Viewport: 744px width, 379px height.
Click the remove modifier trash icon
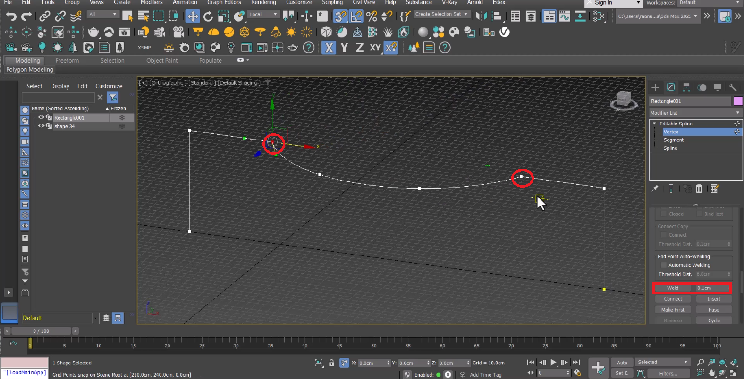pos(699,189)
